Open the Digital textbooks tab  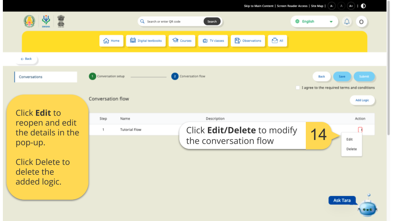(146, 41)
